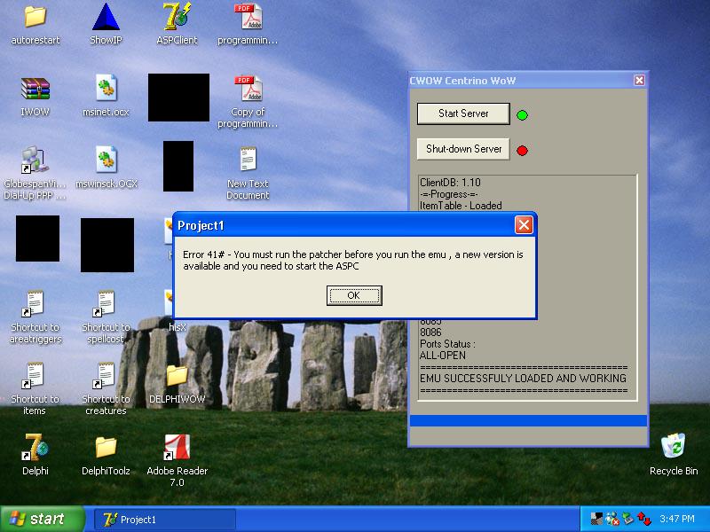
Task: Click the Error 41# message text
Action: pyautogui.click(x=352, y=260)
